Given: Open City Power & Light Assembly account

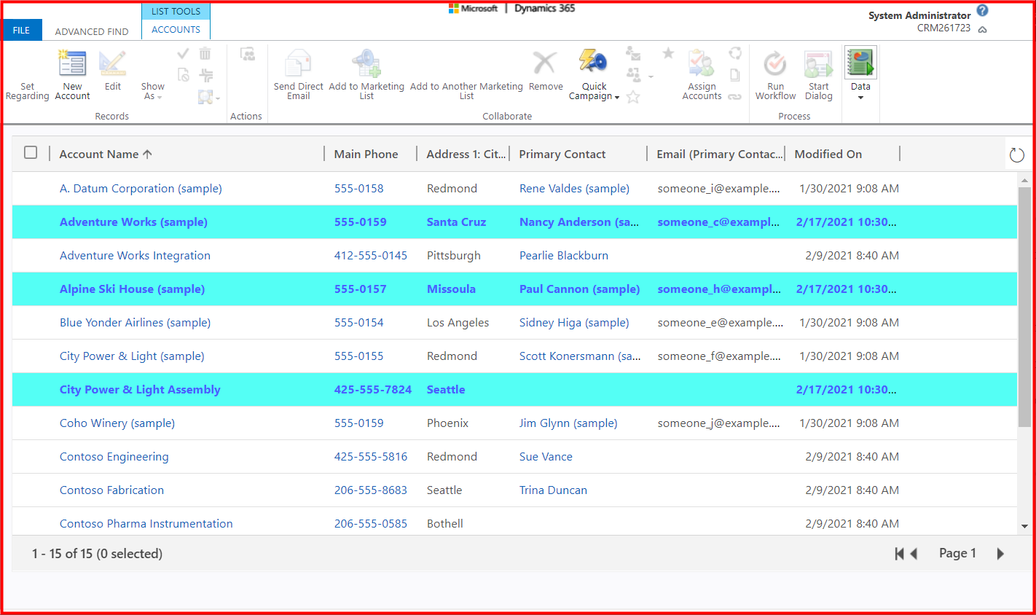Looking at the screenshot, I should pos(140,389).
